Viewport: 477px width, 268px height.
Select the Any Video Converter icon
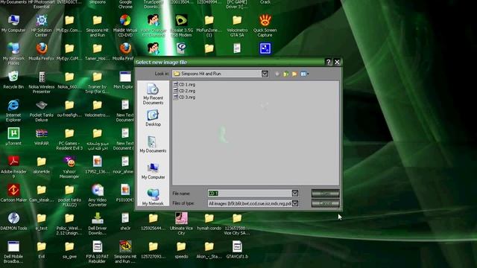(98, 195)
